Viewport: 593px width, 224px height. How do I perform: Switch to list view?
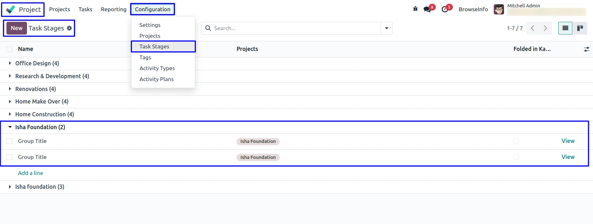[x=565, y=28]
